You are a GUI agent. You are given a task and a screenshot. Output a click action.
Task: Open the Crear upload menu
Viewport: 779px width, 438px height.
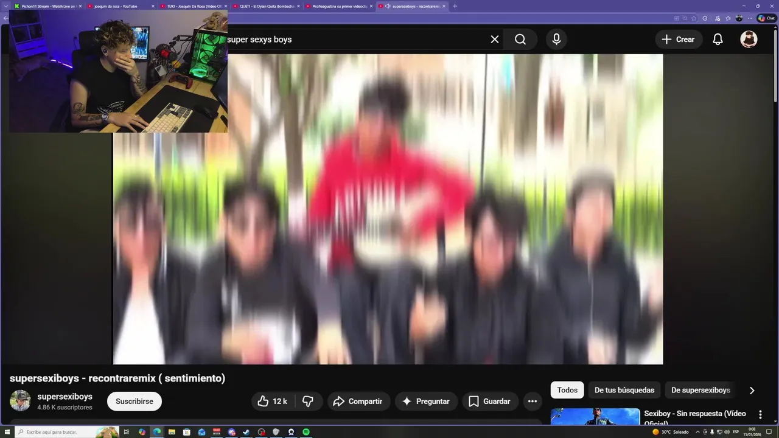(679, 40)
